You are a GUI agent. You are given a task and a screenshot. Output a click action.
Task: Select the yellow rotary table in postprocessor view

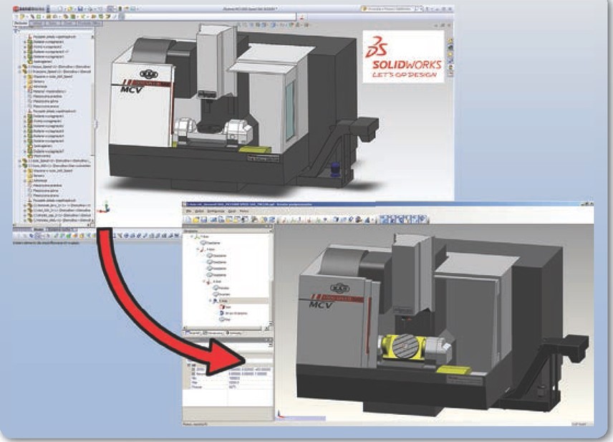(x=405, y=348)
